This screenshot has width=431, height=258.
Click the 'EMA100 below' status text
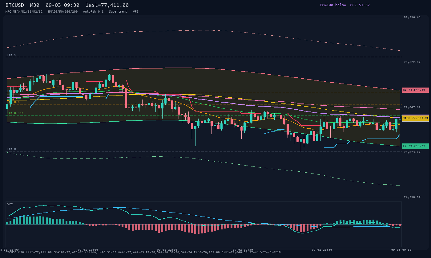coord(333,5)
